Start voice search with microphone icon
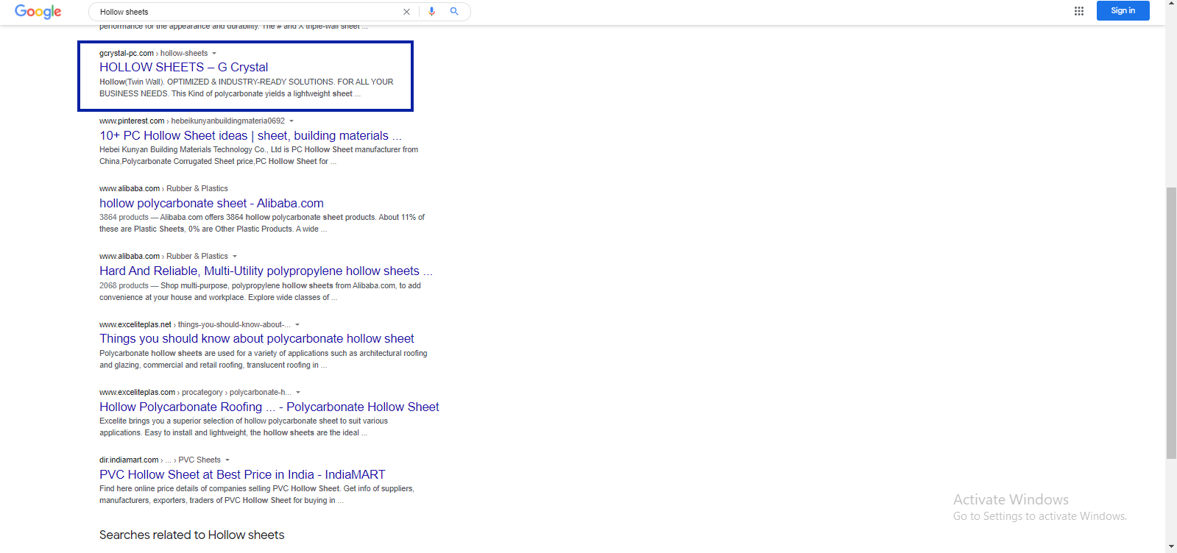 [x=431, y=11]
